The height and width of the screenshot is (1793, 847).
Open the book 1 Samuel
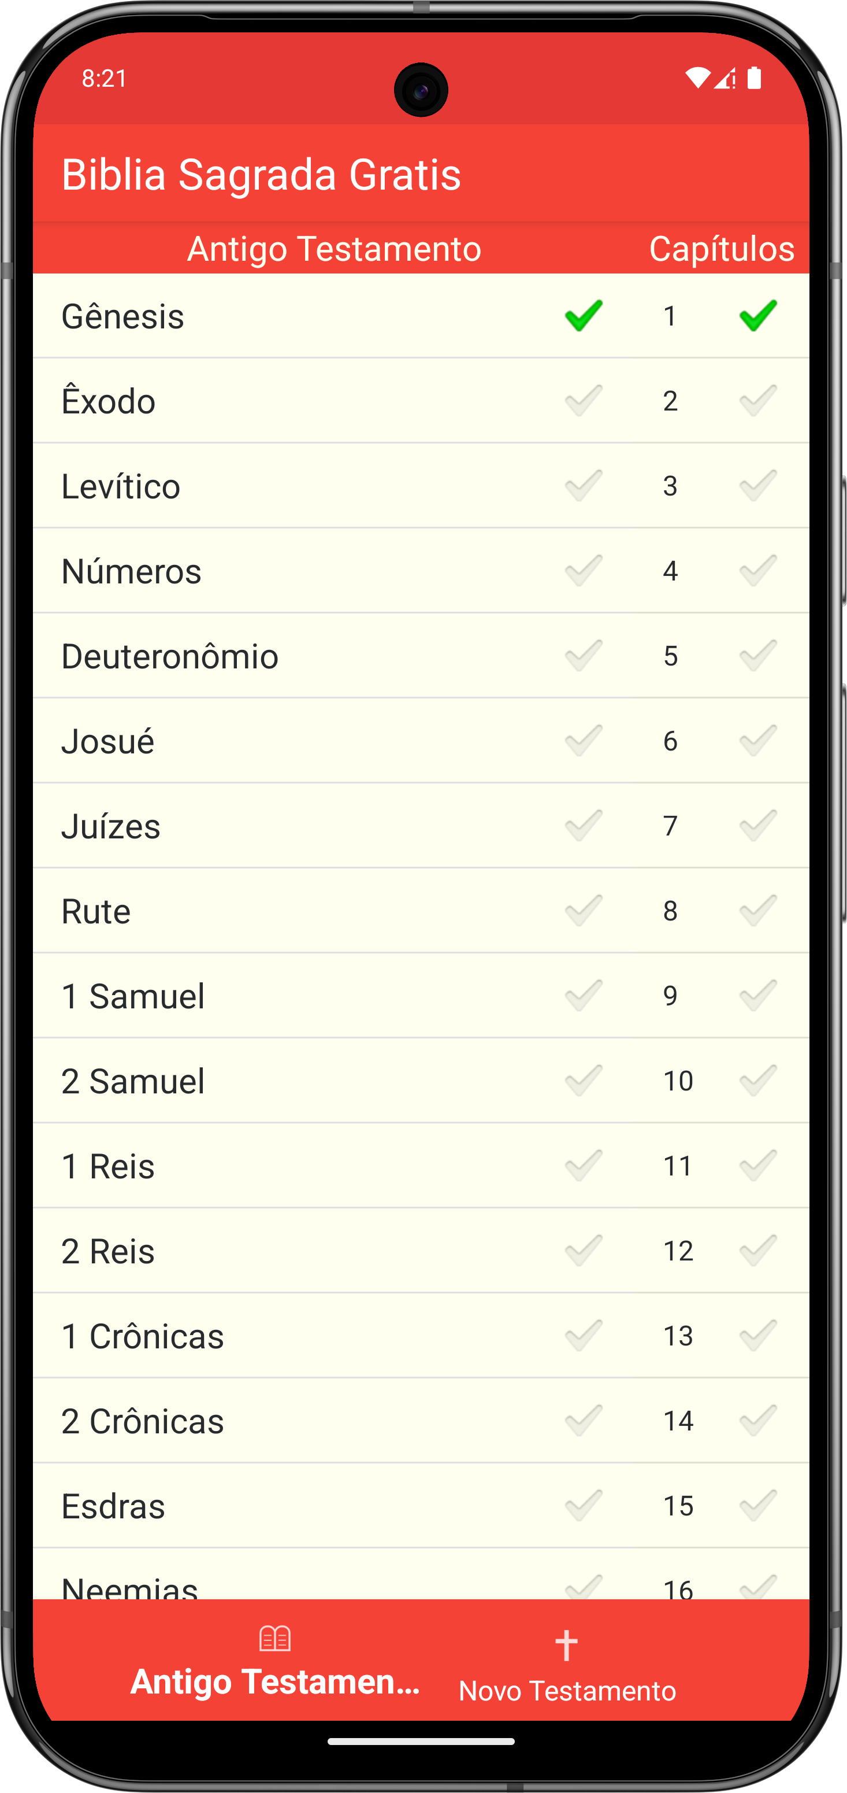[133, 996]
